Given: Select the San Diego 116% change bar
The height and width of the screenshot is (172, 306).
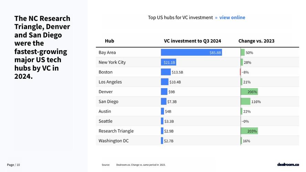Looking at the screenshot, I should [246, 101].
